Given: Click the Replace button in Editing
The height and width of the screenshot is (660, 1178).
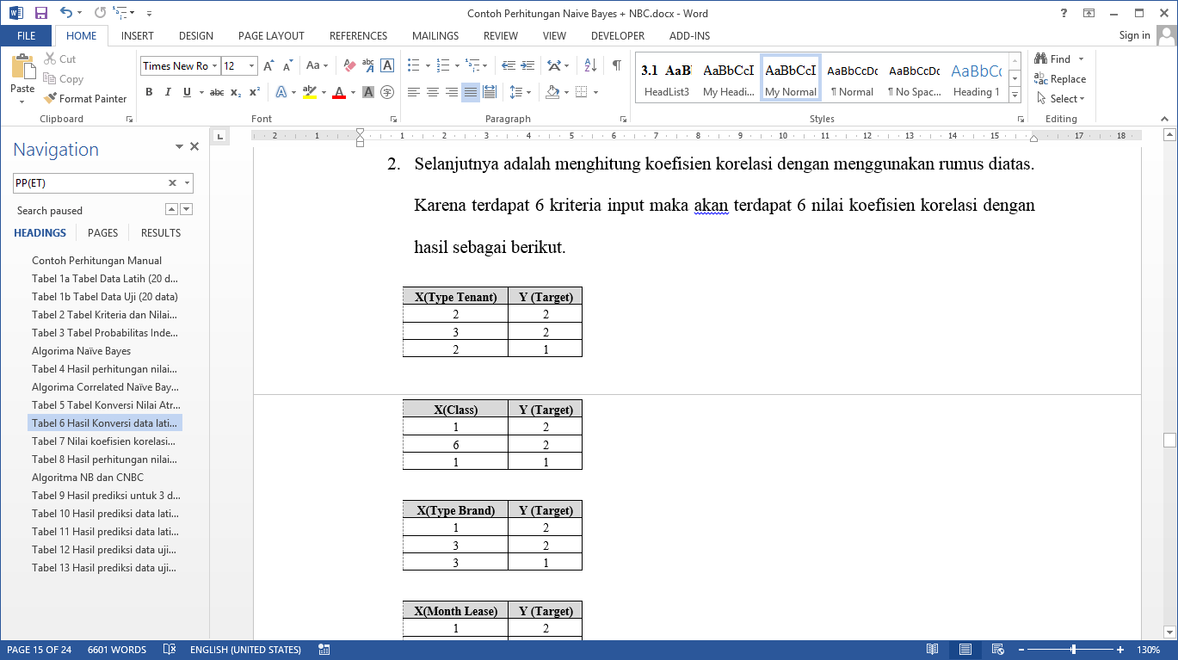Looking at the screenshot, I should 1060,79.
